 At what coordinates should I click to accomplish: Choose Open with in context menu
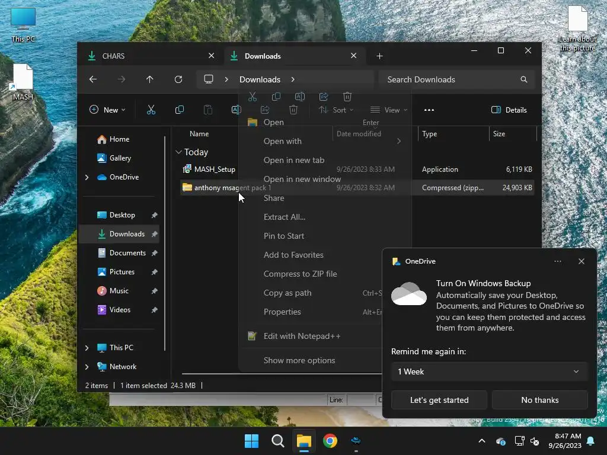point(325,141)
